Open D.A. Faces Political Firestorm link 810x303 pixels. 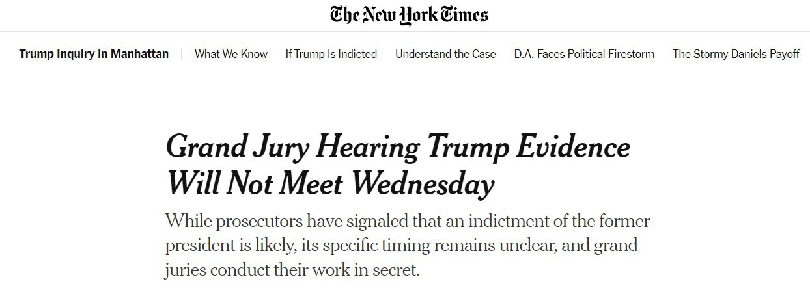584,54
